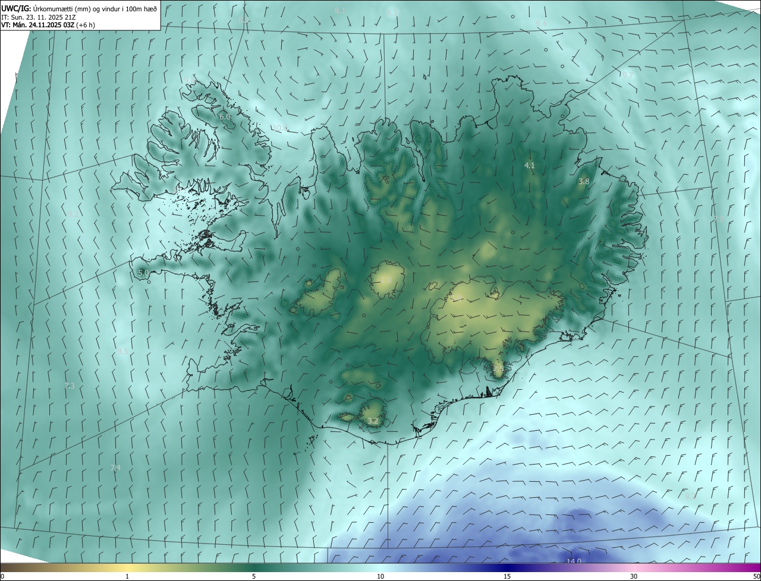Click the 'IT: Sun. 23. 11. 2025 21Z' line
This screenshot has height=581, width=761.
tap(39, 17)
